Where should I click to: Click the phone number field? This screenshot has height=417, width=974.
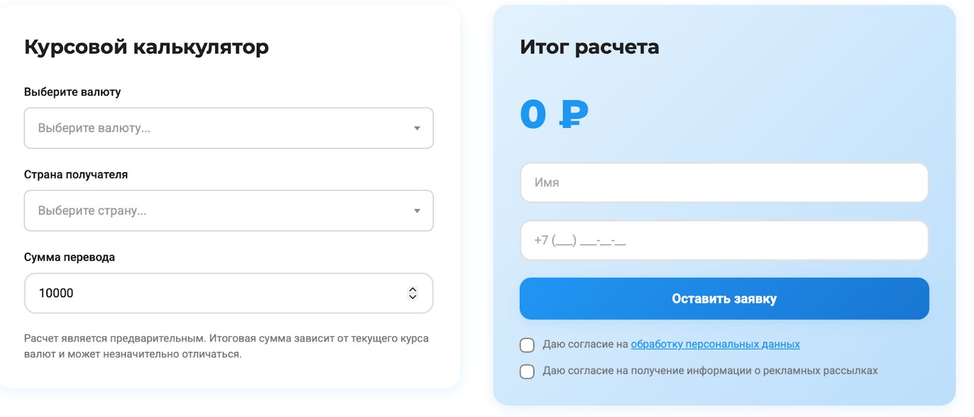[x=723, y=240]
